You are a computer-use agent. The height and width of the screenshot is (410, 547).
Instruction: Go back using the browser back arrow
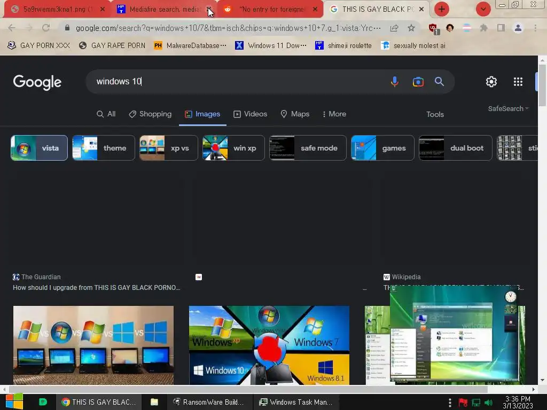tap(12, 28)
